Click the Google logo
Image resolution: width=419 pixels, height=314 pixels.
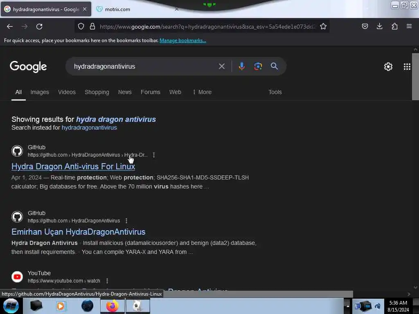28,67
